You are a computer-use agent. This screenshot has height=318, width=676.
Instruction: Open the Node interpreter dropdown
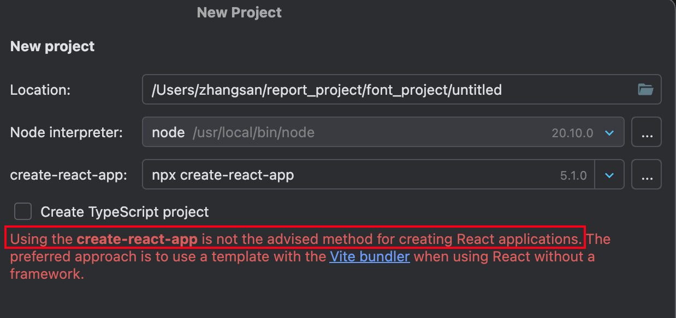(609, 132)
